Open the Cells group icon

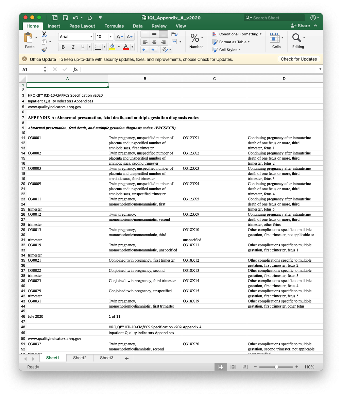click(x=275, y=38)
